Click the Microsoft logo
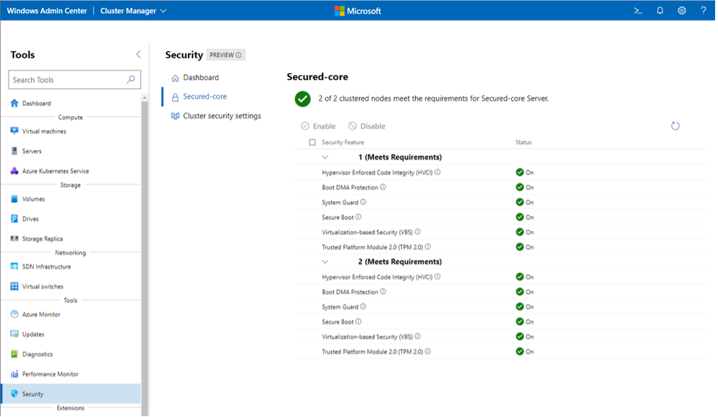The height and width of the screenshot is (417, 718). pyautogui.click(x=358, y=10)
